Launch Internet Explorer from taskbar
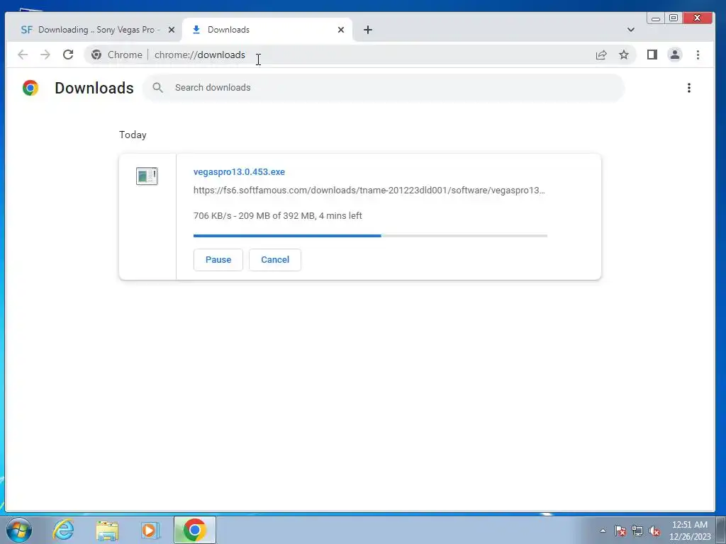Viewport: 726px width, 544px height. 63,530
